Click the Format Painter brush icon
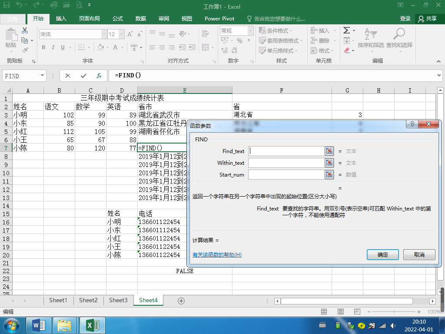445x334 pixels. pyautogui.click(x=25, y=50)
